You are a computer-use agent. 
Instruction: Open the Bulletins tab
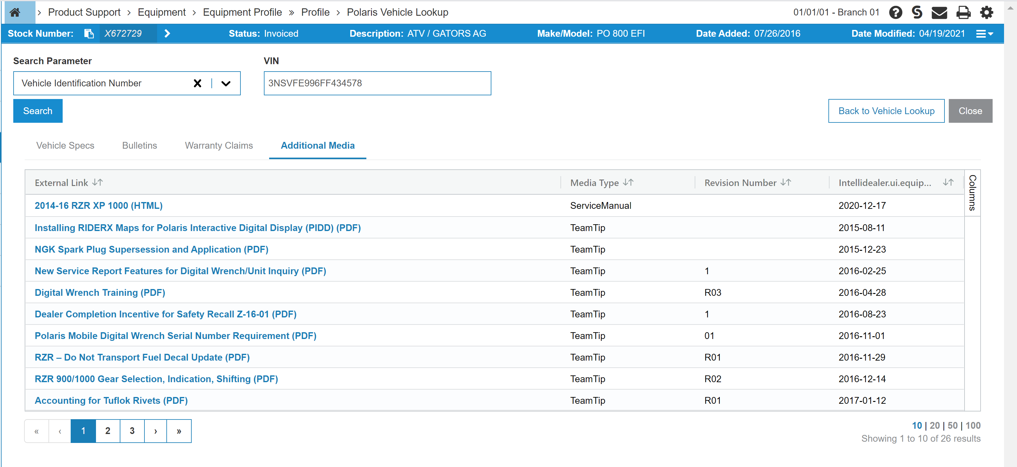(x=140, y=145)
